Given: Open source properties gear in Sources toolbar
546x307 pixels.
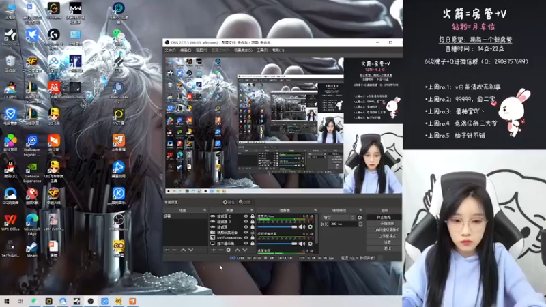Looking at the screenshot, I should [229, 250].
